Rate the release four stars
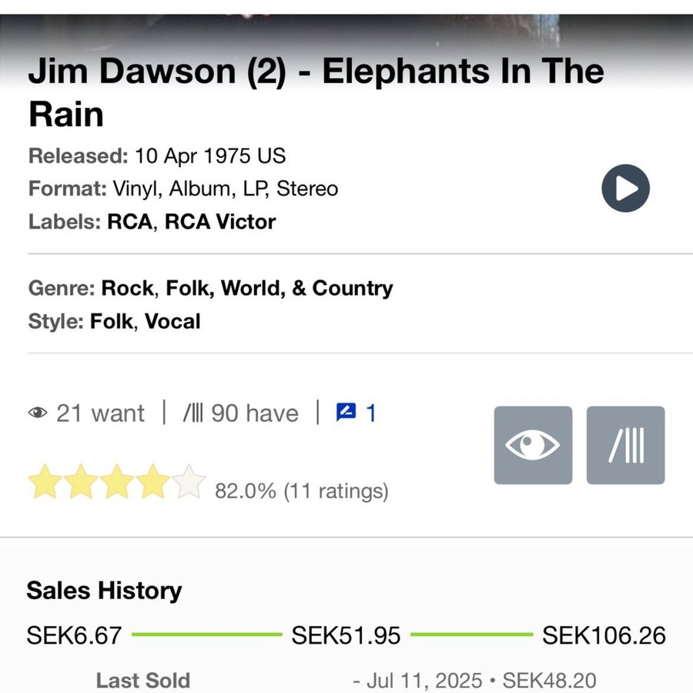Image resolution: width=693 pixels, height=693 pixels. point(153,482)
